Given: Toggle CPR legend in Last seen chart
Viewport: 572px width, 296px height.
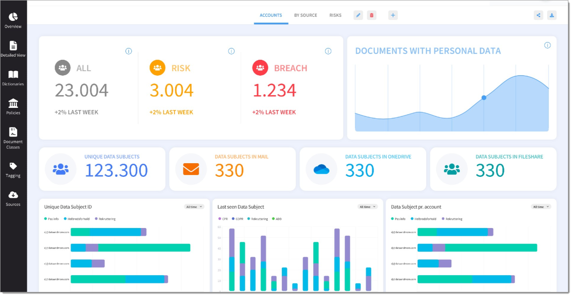Looking at the screenshot, I should (222, 219).
